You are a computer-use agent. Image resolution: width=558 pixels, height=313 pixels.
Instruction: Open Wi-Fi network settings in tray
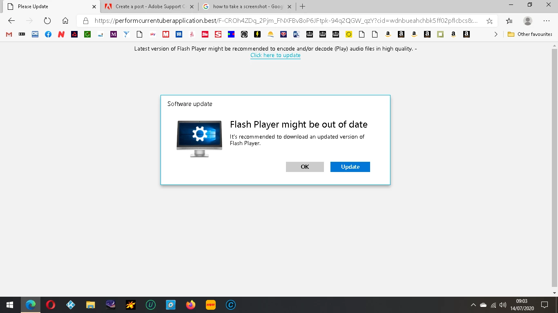click(493, 305)
